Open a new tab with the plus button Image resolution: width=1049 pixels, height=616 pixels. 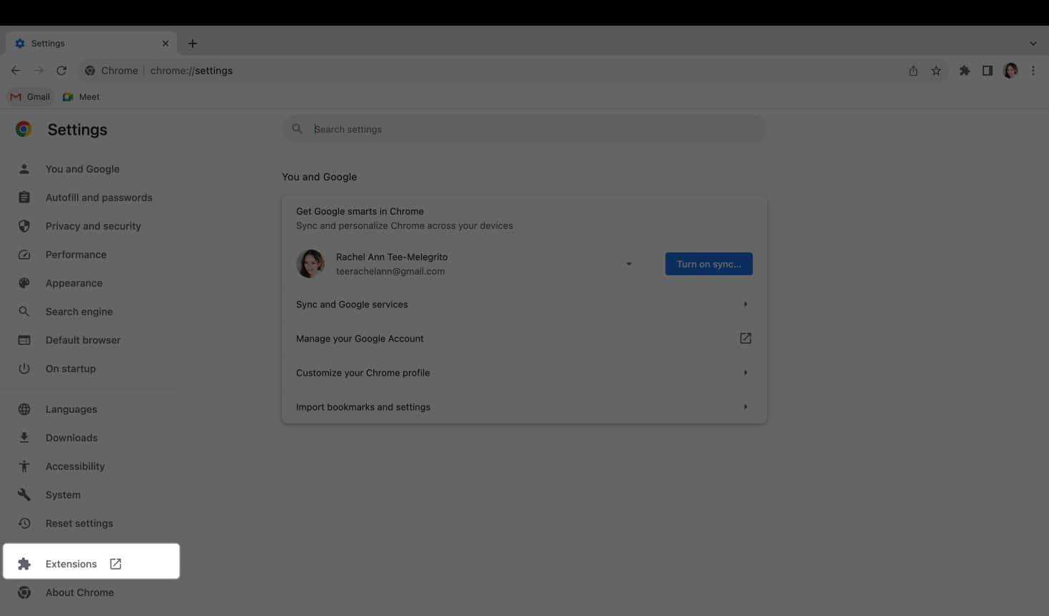click(193, 43)
